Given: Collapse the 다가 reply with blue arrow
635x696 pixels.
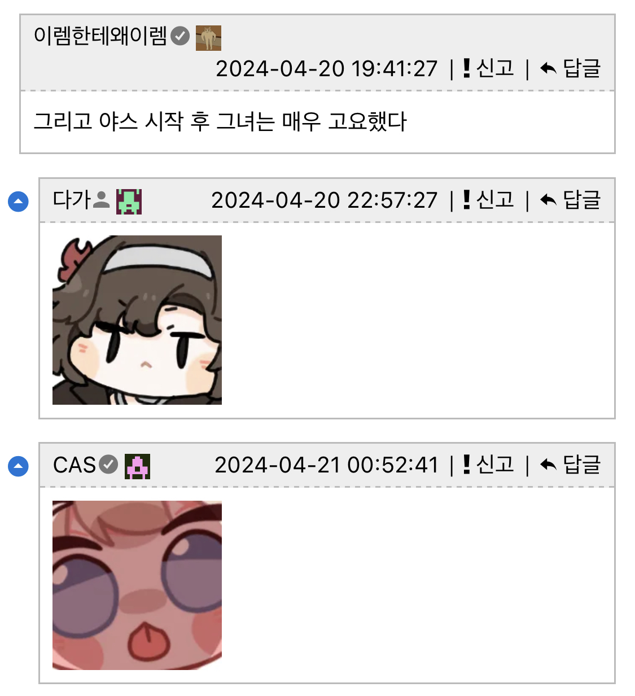Looking at the screenshot, I should pyautogui.click(x=18, y=202).
